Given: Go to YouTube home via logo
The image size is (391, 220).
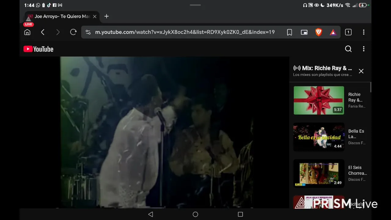Looking at the screenshot, I should coord(38,49).
